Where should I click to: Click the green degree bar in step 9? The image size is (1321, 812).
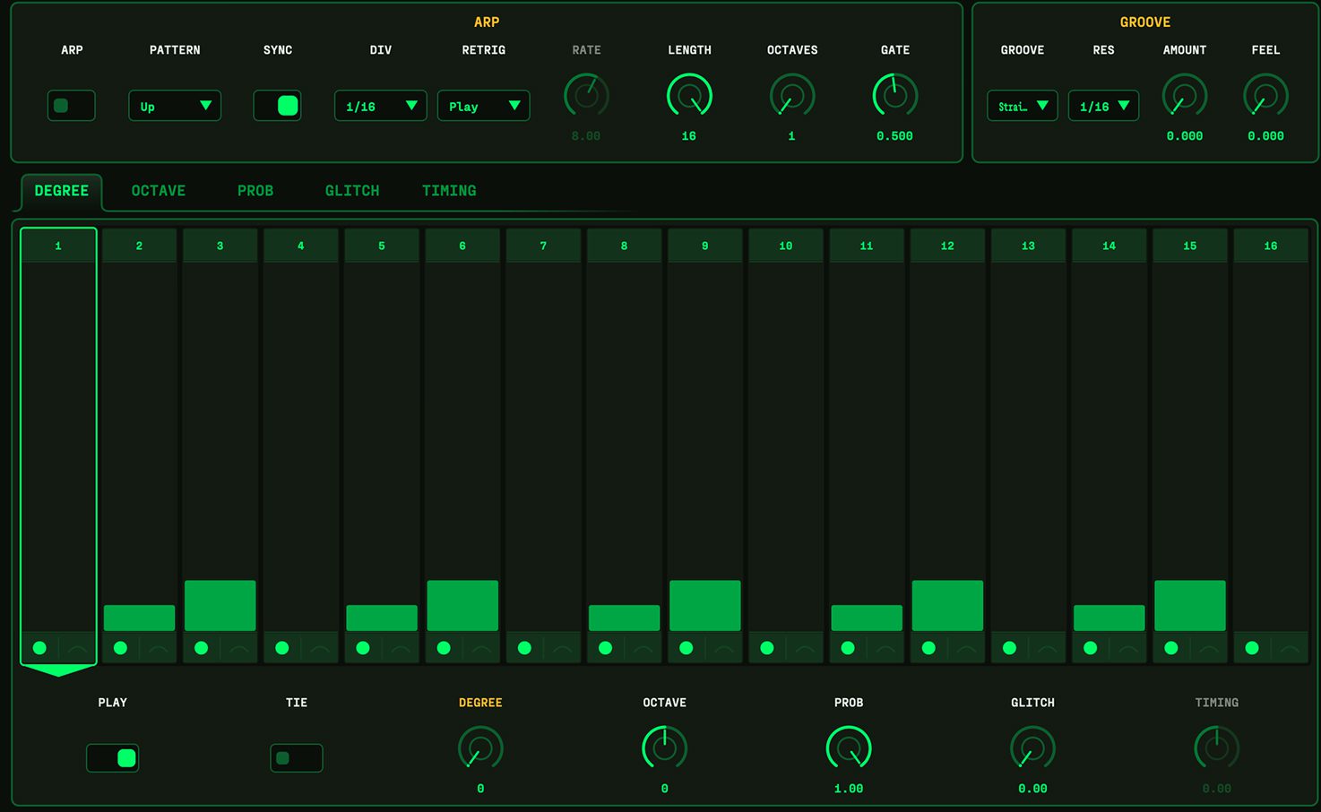pos(705,606)
